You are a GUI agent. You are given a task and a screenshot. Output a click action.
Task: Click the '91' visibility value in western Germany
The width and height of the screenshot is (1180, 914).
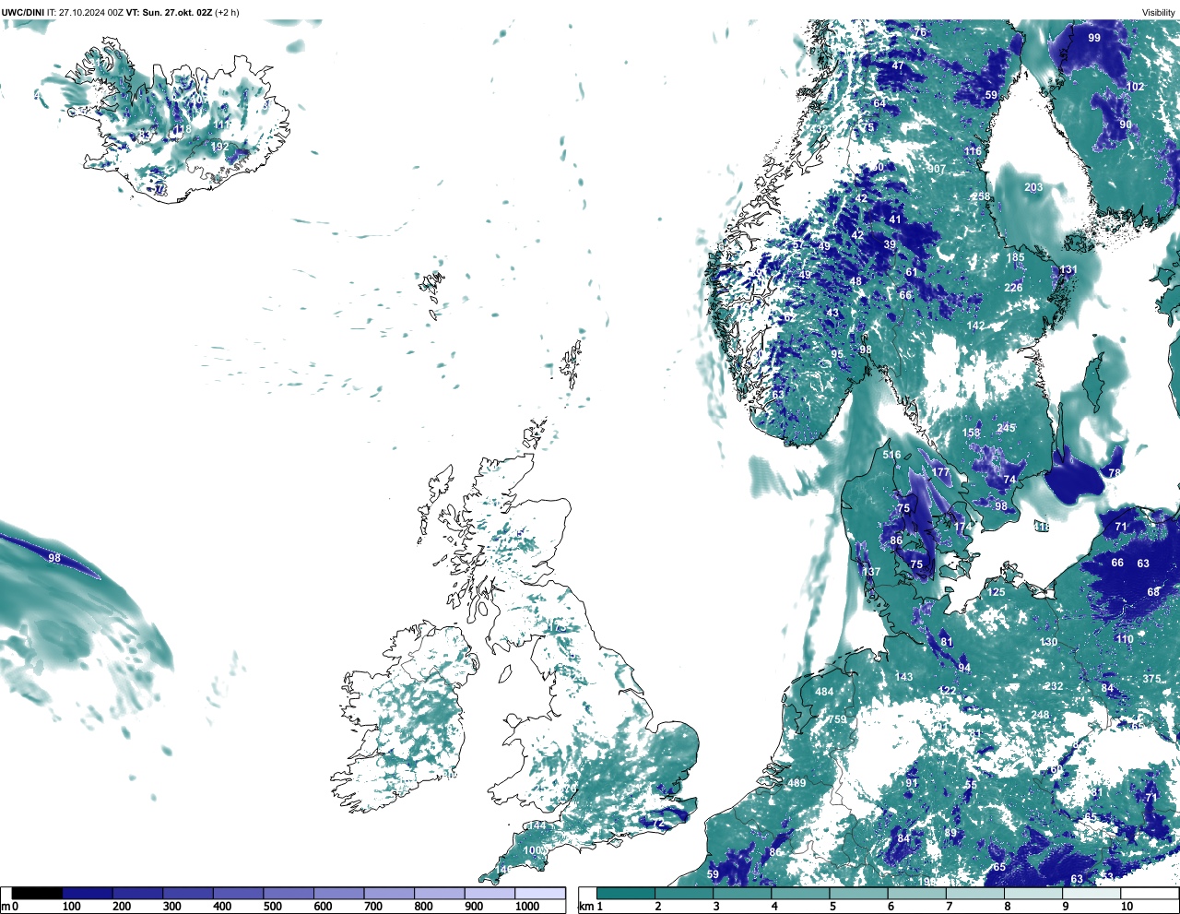click(x=912, y=783)
